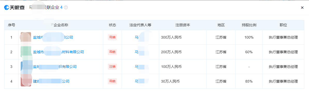This screenshot has width=309, height=98.
Task: Click the related company count number 4
Action: pyautogui.click(x=61, y=7)
